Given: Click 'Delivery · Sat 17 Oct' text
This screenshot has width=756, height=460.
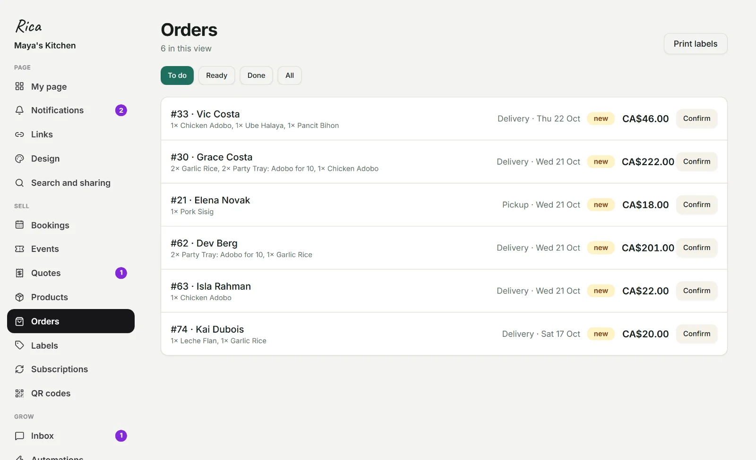Looking at the screenshot, I should click(x=541, y=334).
